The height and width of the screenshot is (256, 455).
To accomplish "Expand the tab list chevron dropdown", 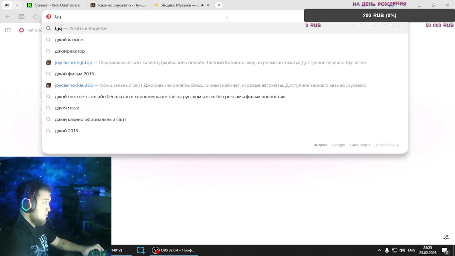I will [17, 5].
